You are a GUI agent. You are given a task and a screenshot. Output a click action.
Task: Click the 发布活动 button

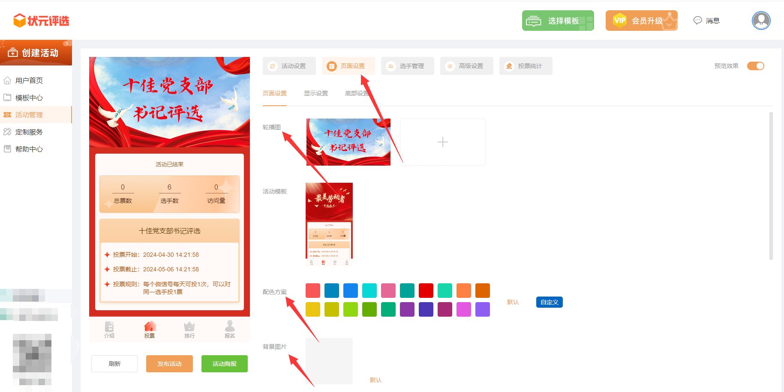[x=169, y=364]
